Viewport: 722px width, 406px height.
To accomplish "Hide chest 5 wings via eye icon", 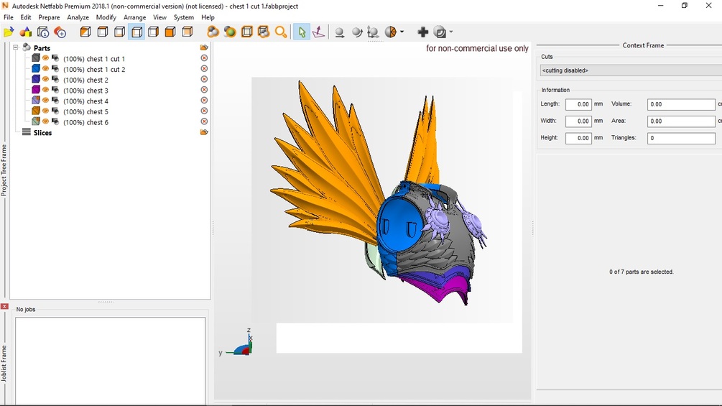I will point(45,111).
